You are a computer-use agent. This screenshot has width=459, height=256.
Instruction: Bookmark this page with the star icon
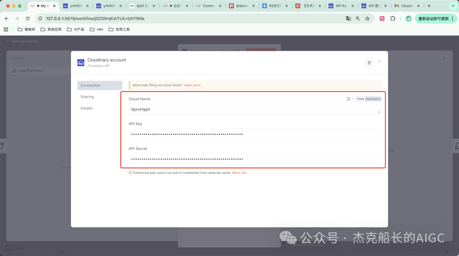(367, 18)
